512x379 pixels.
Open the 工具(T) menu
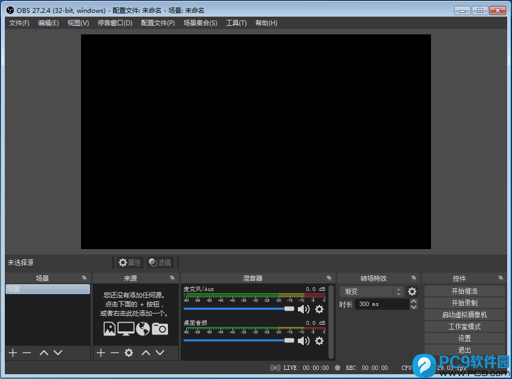[236, 23]
